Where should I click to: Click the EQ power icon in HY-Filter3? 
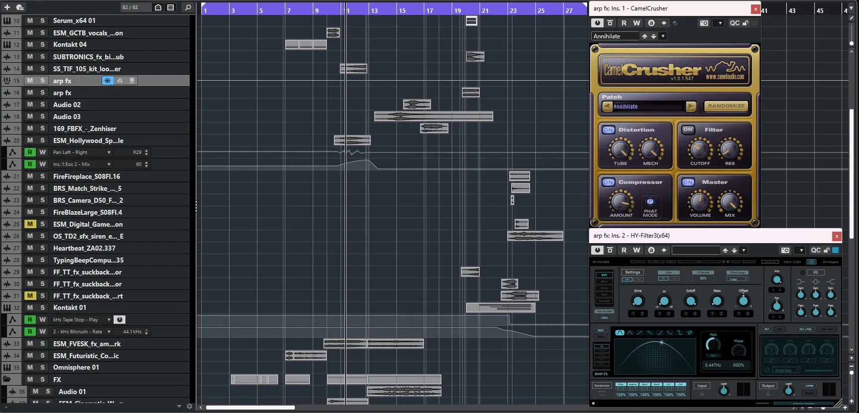(802, 273)
